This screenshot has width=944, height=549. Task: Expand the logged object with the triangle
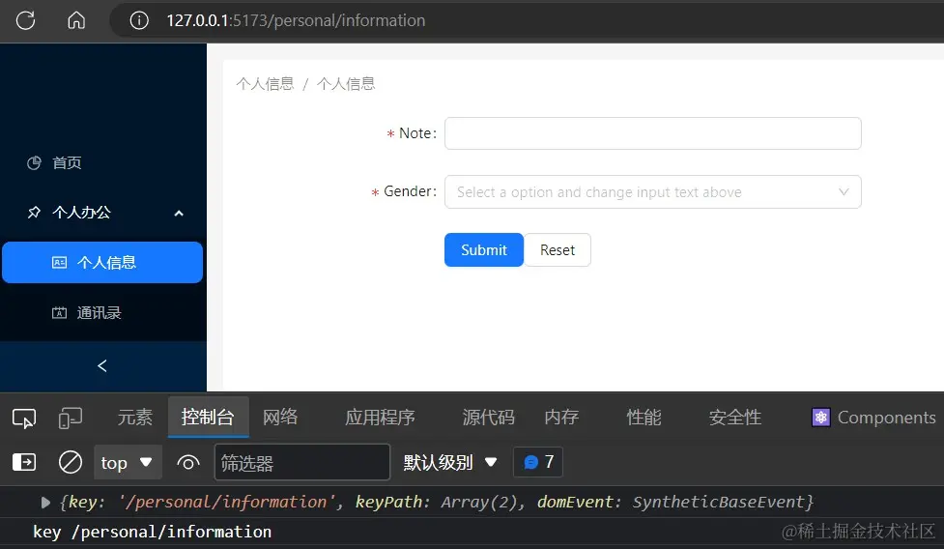(x=45, y=502)
